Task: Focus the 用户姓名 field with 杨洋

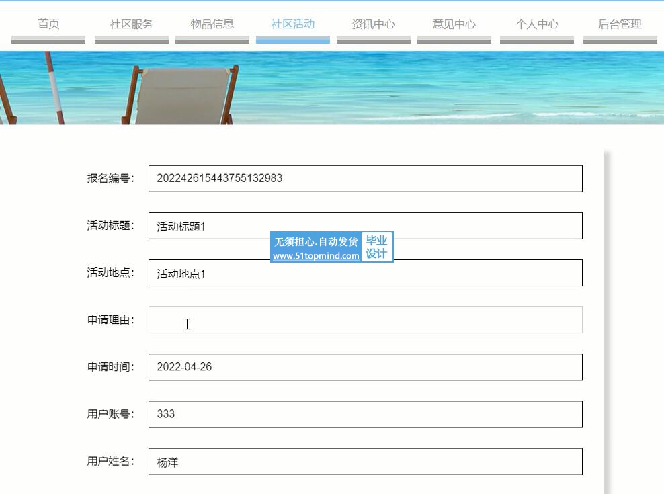Action: 366,461
